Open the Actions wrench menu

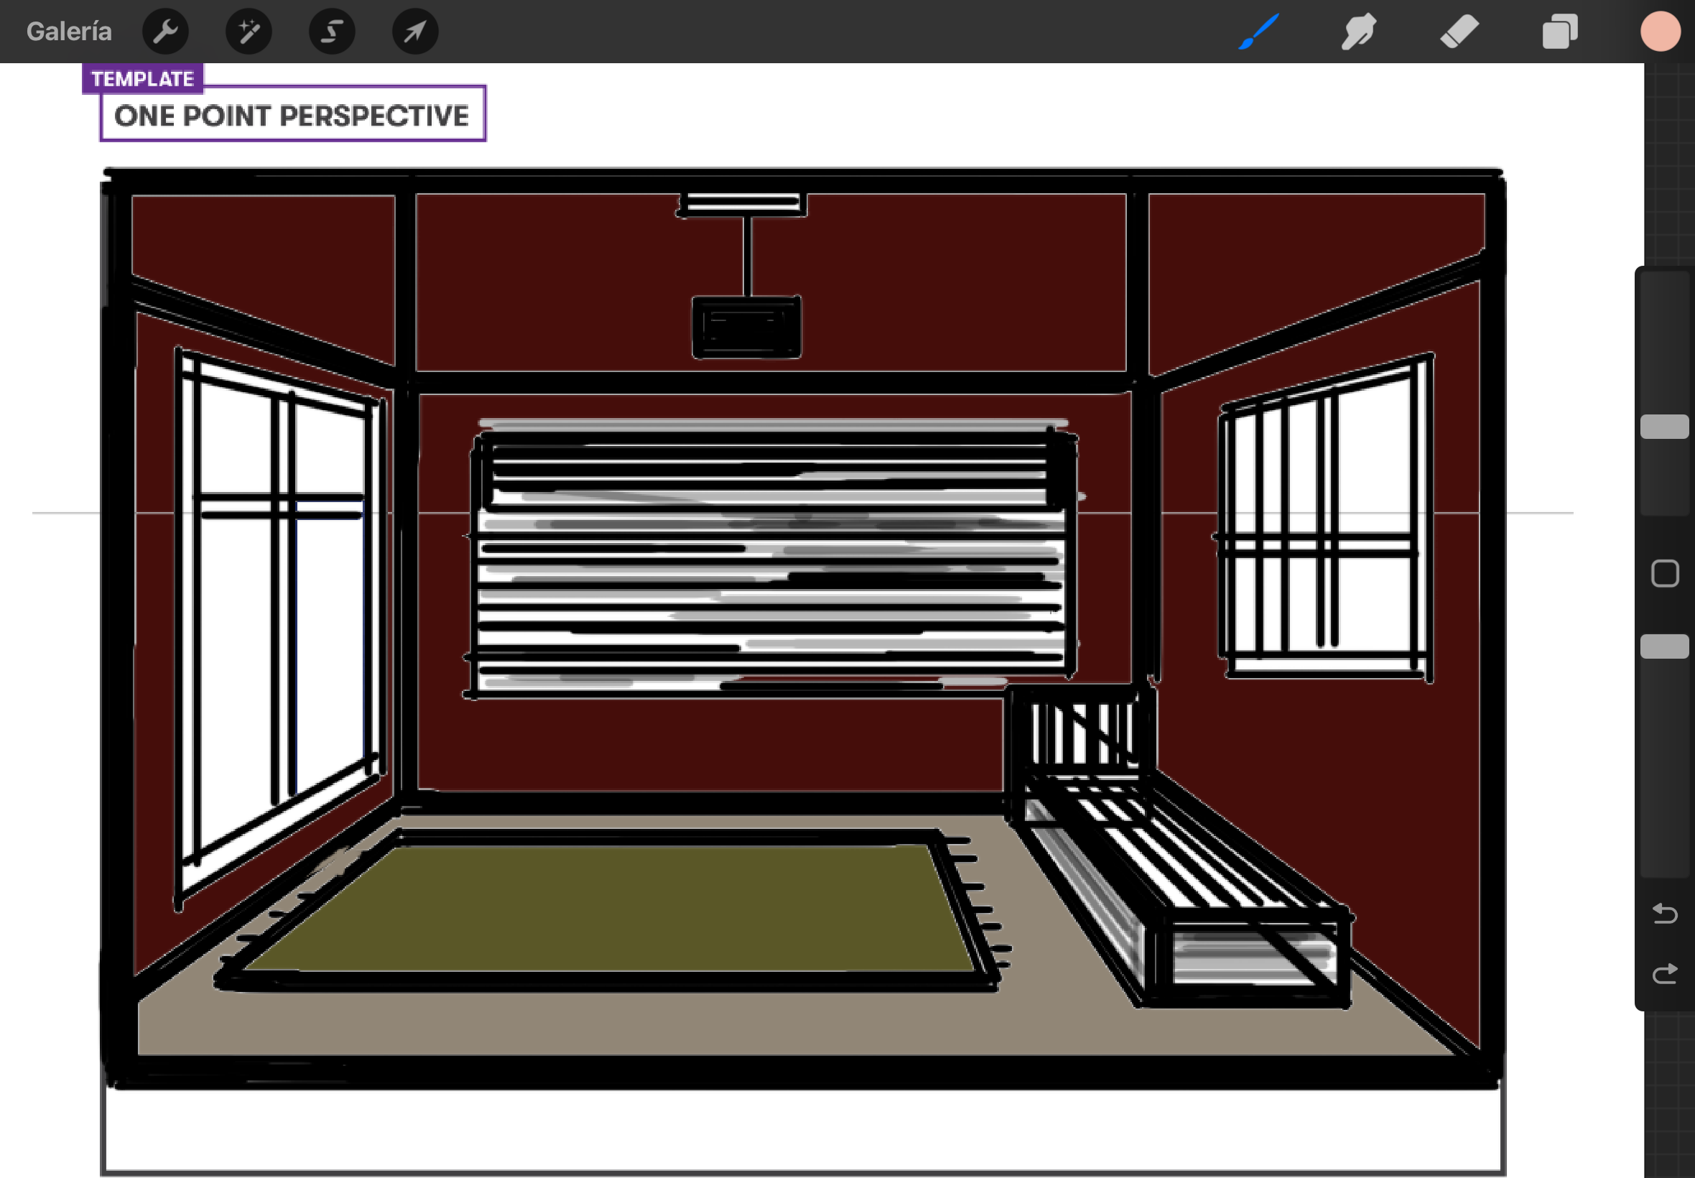pos(165,32)
